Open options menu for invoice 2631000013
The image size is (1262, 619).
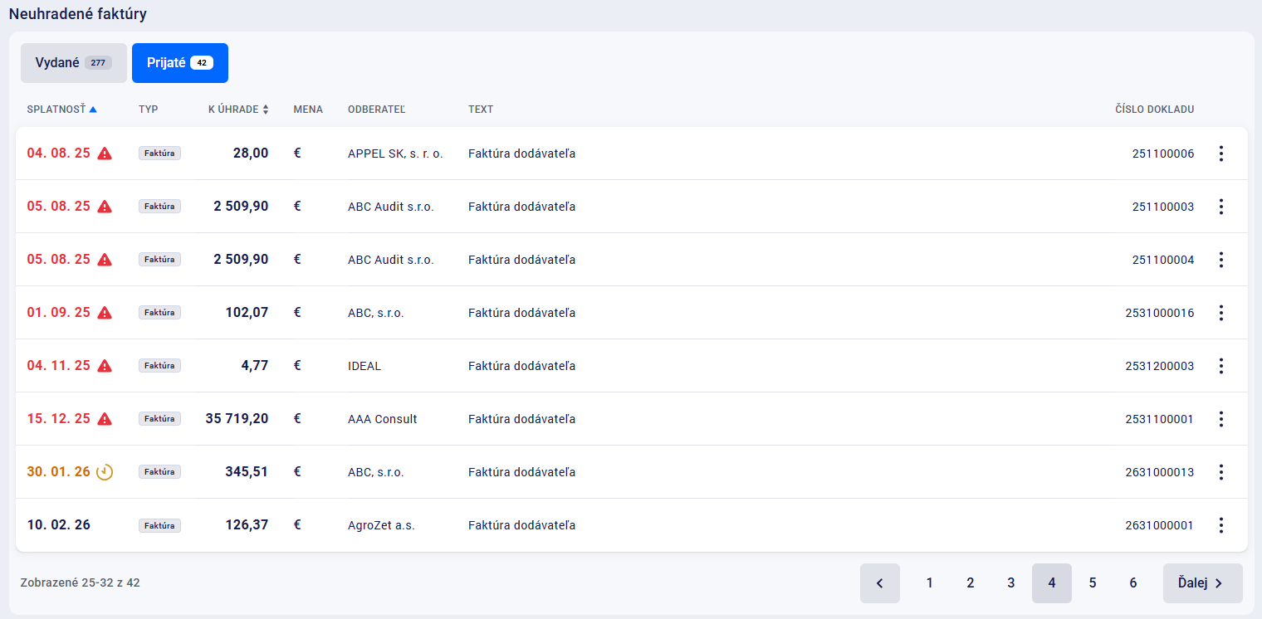click(1220, 472)
